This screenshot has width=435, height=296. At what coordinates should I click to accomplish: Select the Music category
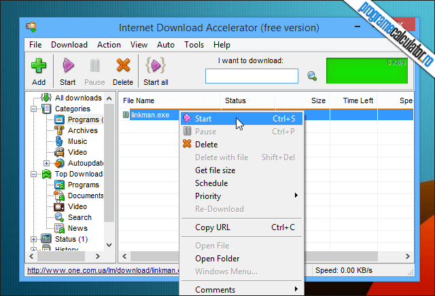click(77, 141)
